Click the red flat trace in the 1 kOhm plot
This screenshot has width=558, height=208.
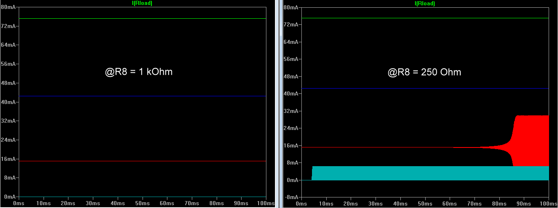coord(142,161)
